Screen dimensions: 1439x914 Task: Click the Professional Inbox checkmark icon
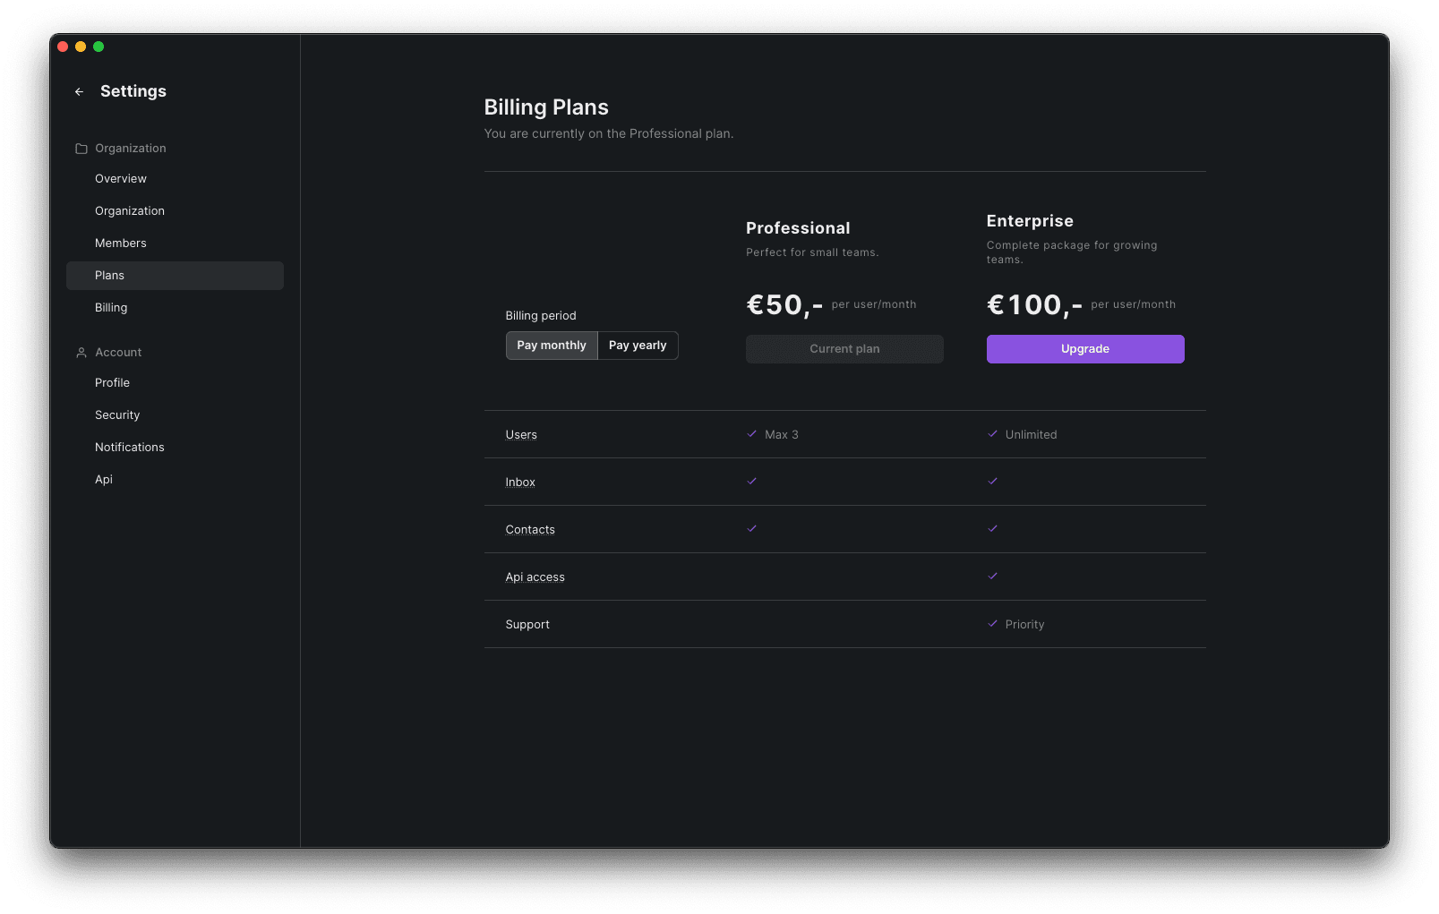point(752,482)
